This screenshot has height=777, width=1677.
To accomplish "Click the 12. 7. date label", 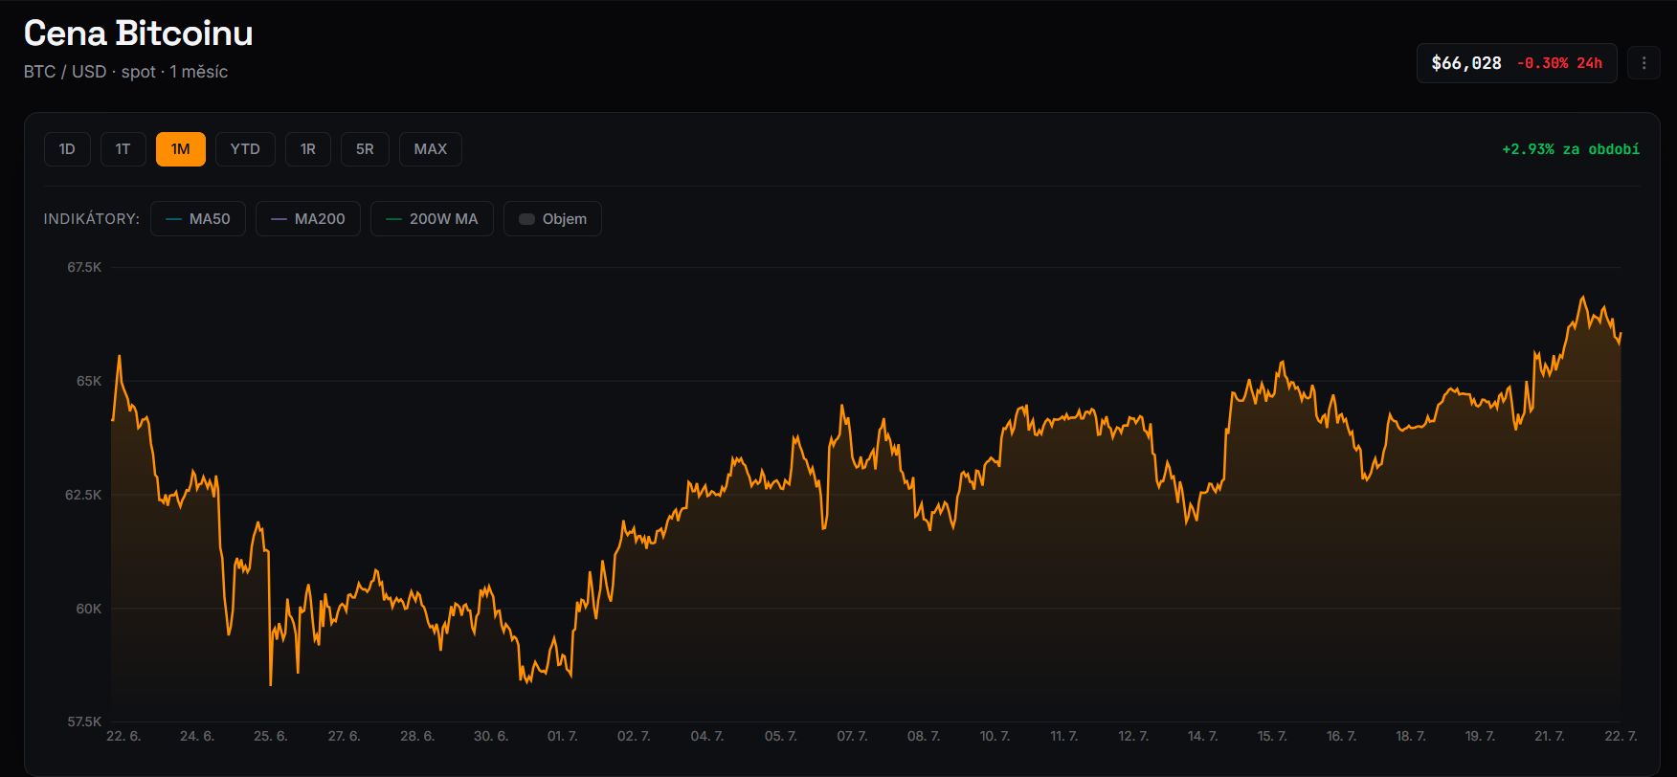I will 1133,736.
